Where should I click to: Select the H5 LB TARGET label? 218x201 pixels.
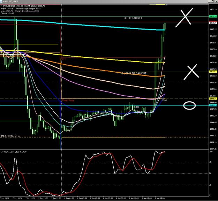(x=133, y=18)
